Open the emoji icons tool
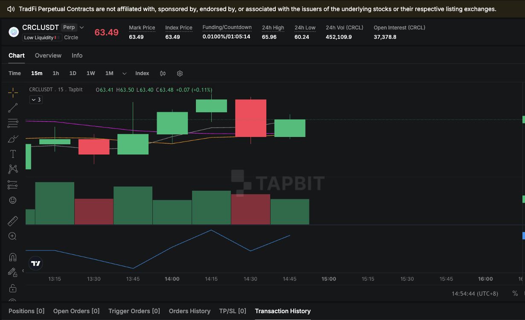This screenshot has height=320, width=525. tap(13, 200)
